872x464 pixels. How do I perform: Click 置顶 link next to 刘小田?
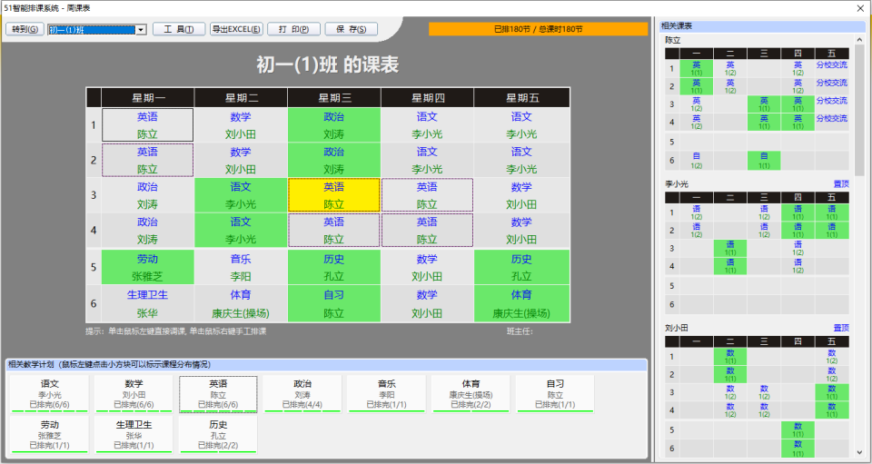[x=841, y=328]
